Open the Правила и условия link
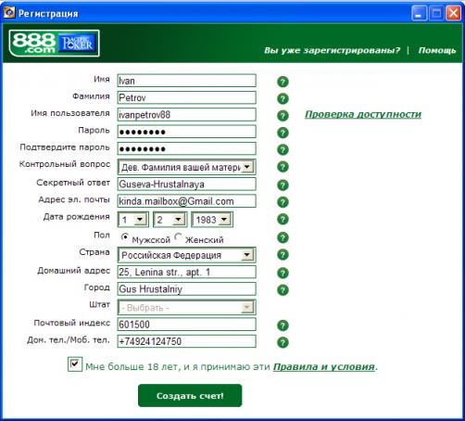 coord(324,367)
